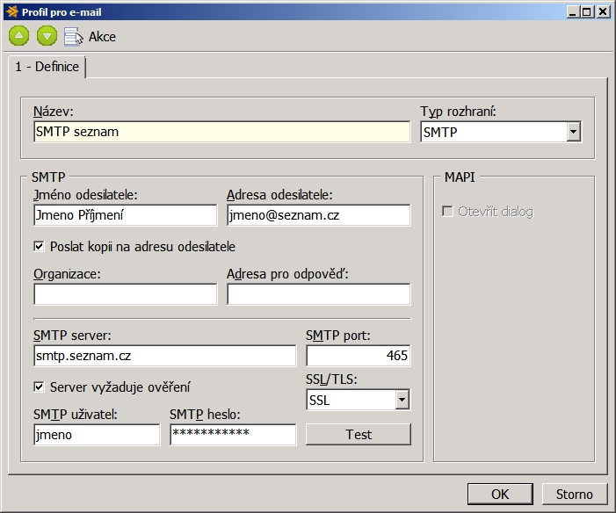Open the Akce actions menu icon
The height and width of the screenshot is (513, 616).
(x=75, y=36)
